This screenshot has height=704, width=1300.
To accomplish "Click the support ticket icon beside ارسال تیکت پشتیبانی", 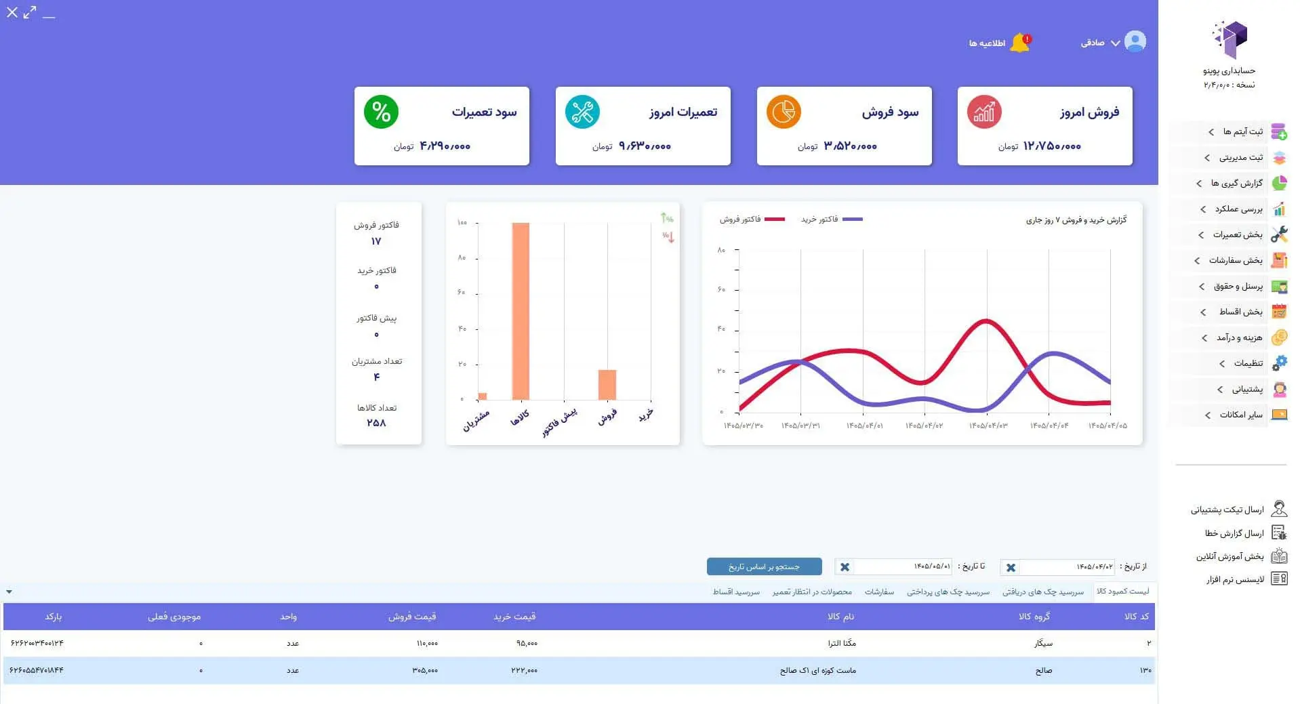I will [1279, 509].
